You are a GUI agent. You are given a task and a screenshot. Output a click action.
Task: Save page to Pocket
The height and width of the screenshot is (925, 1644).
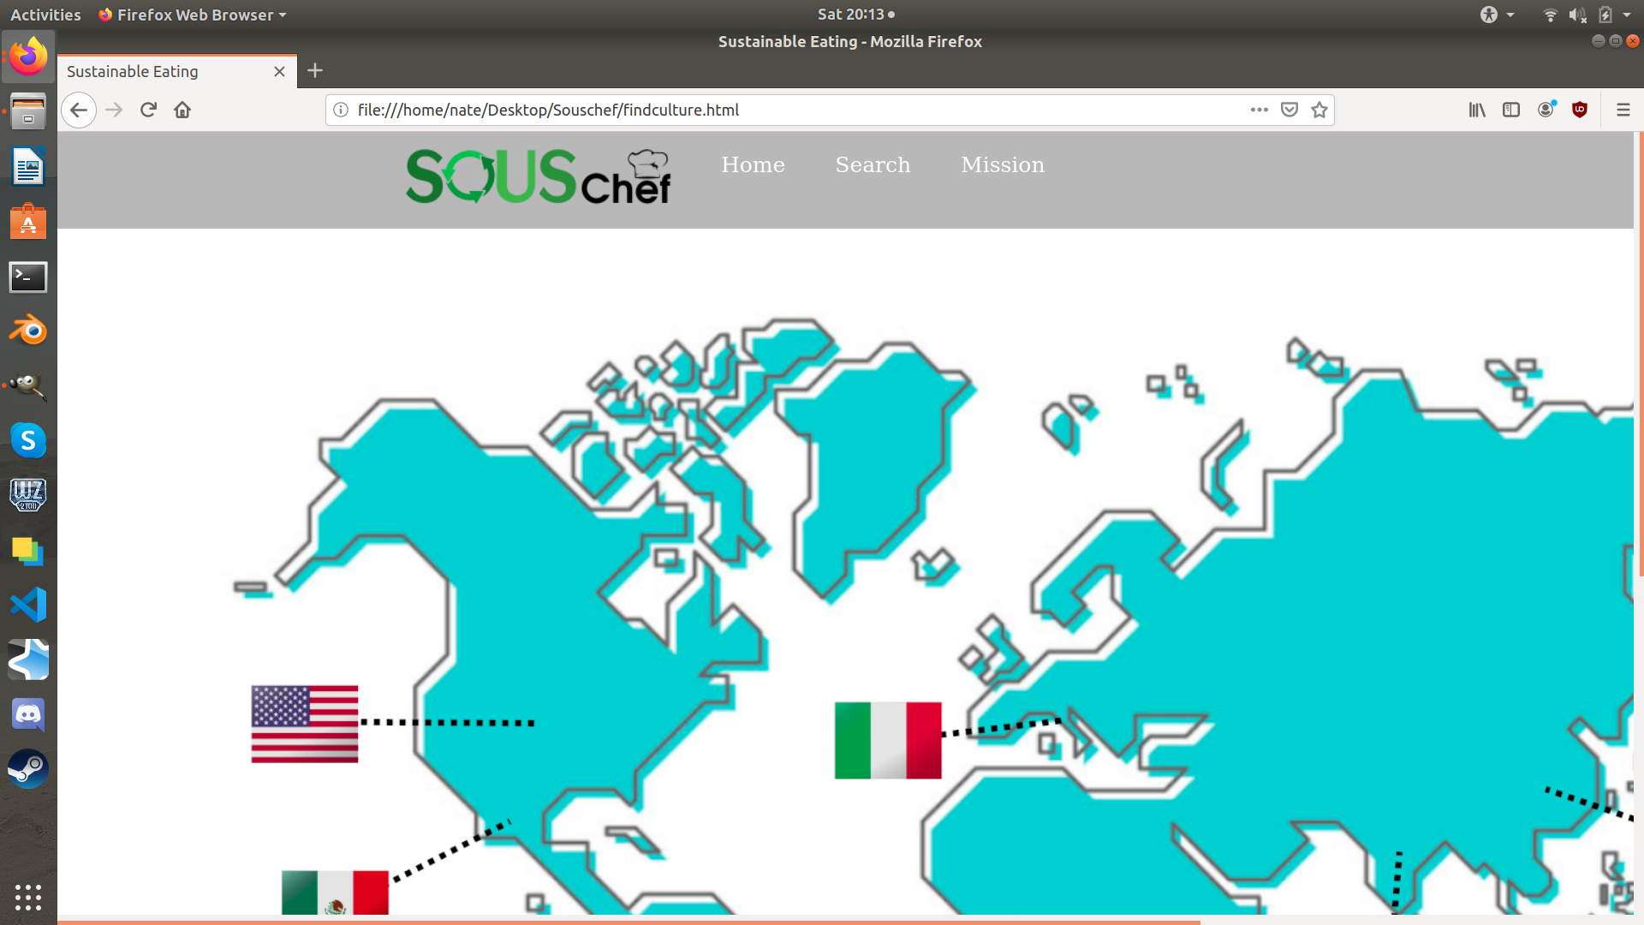pyautogui.click(x=1290, y=110)
